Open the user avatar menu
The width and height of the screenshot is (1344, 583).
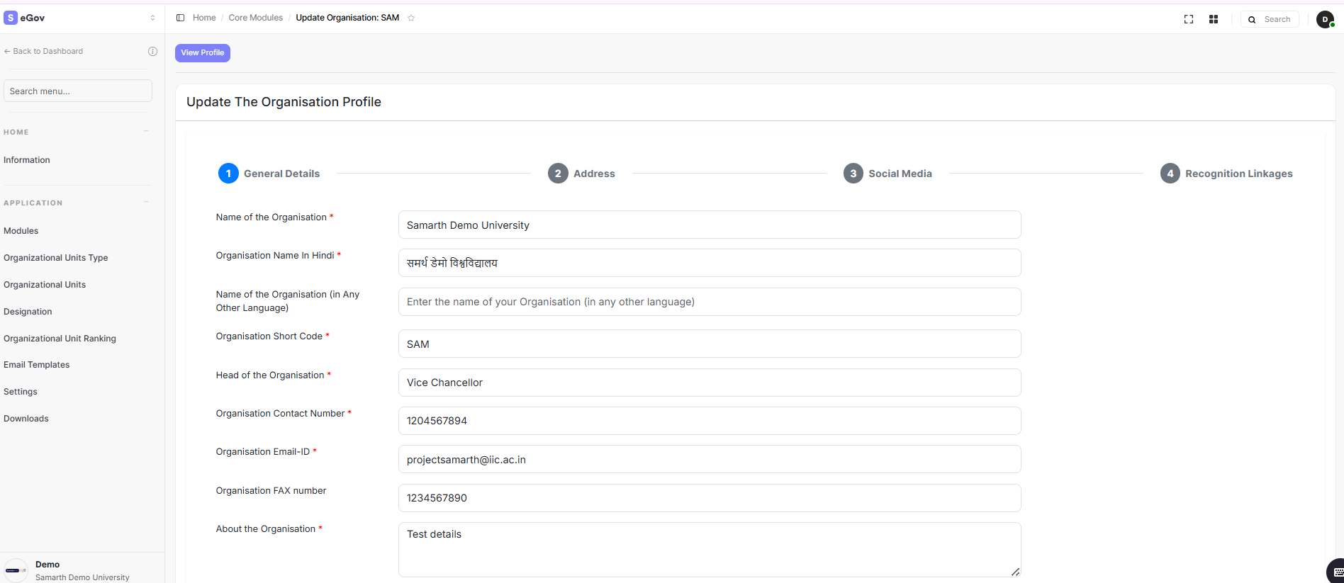pyautogui.click(x=1325, y=19)
